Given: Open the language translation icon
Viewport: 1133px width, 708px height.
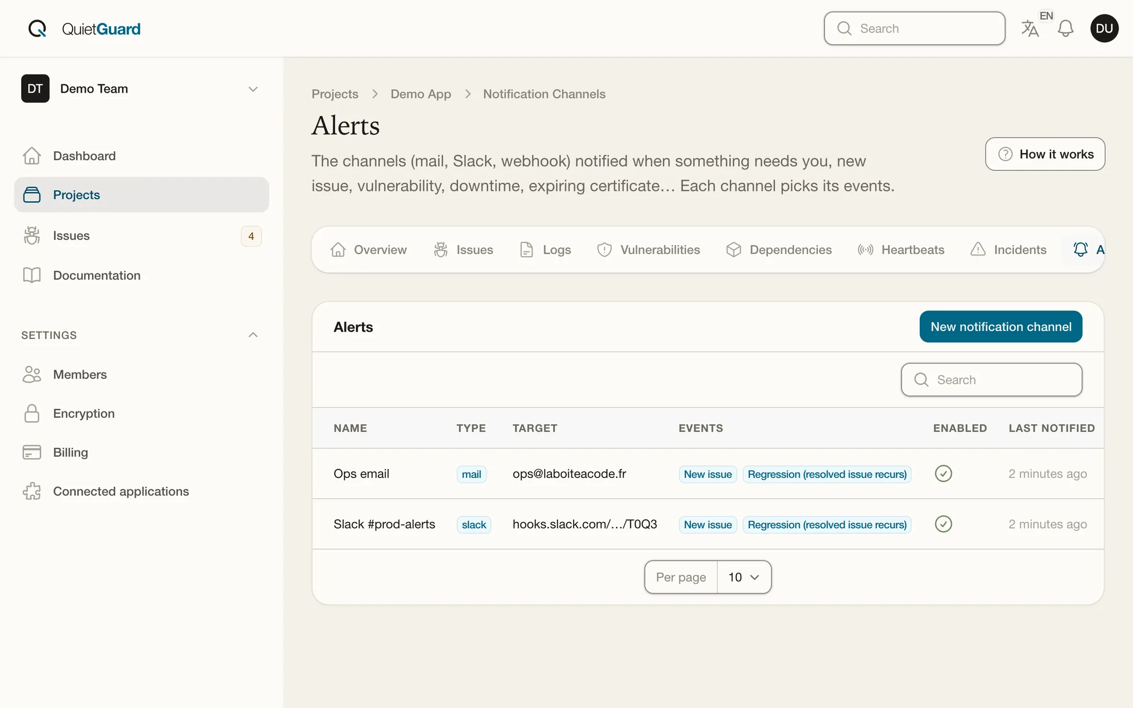Looking at the screenshot, I should tap(1029, 28).
